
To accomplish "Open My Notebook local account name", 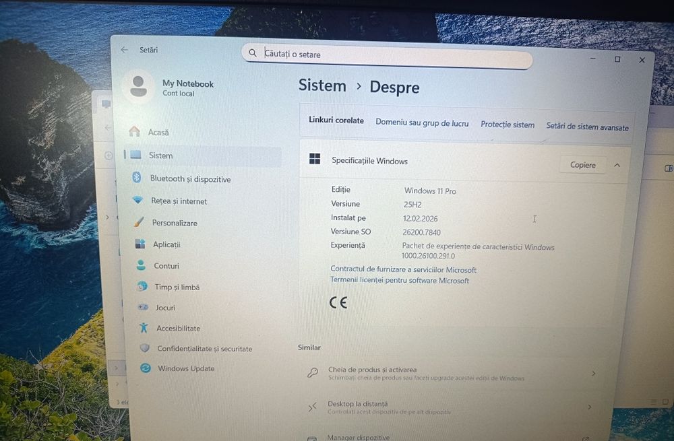I will 188,83.
